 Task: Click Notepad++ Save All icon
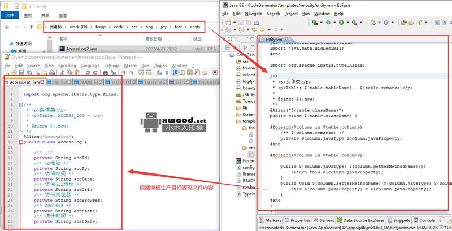click(29, 72)
